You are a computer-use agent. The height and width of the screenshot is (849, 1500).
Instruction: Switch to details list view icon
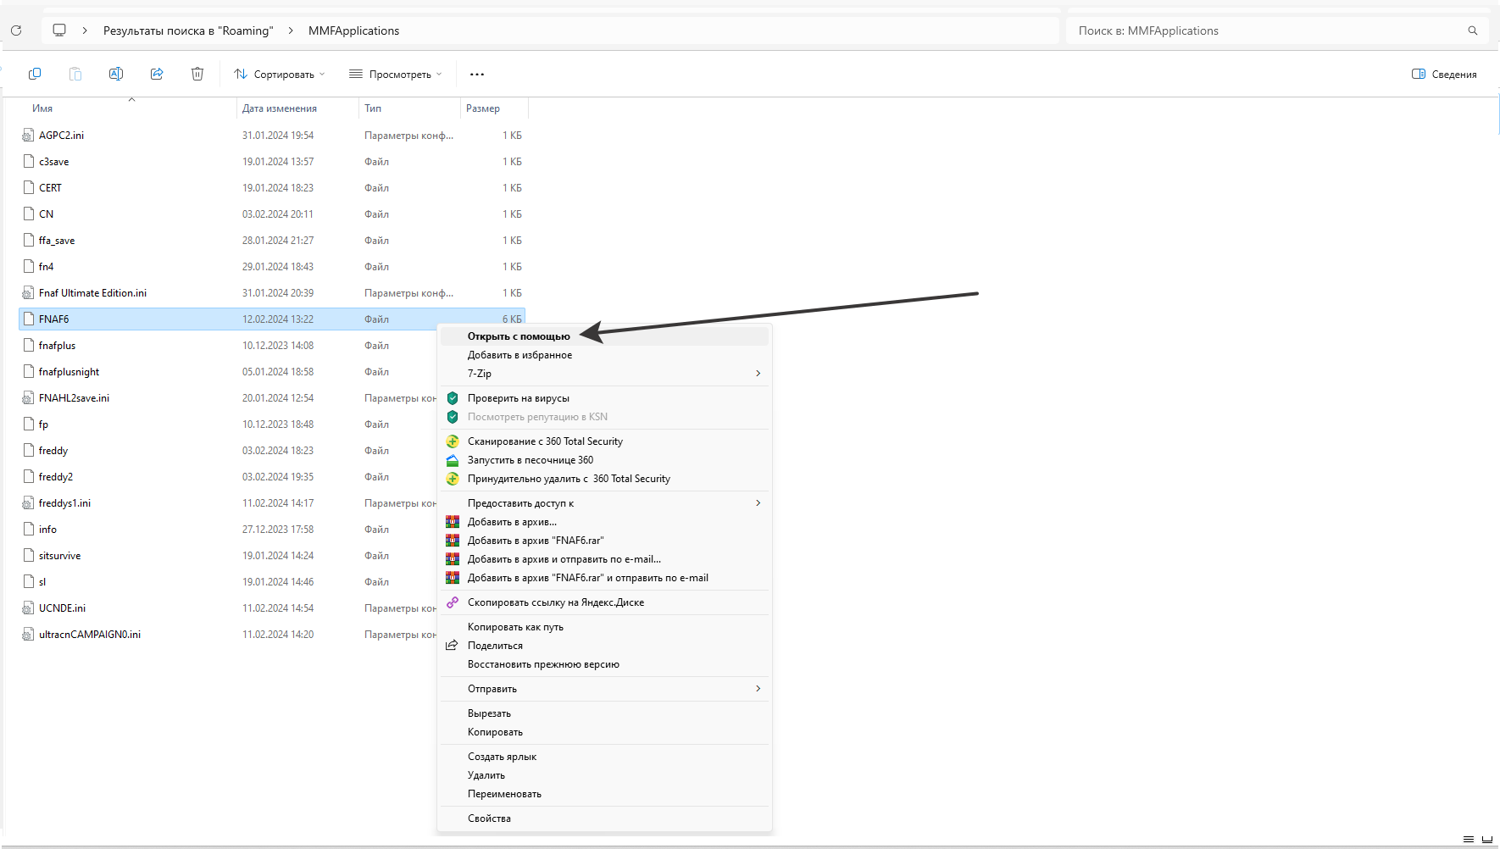tap(1469, 839)
